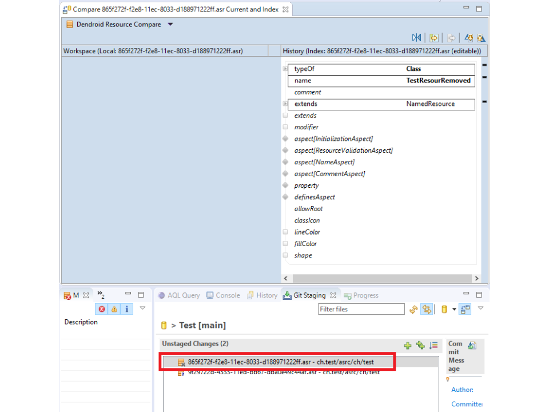Image resolution: width=549 pixels, height=412 pixels.
Task: Click the swap left and right view icon
Action: coord(416,38)
